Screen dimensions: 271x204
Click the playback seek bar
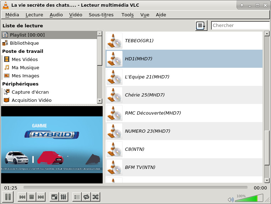(135, 188)
